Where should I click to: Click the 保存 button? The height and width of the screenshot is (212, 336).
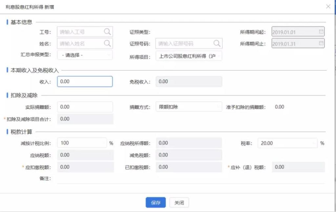point(156,202)
